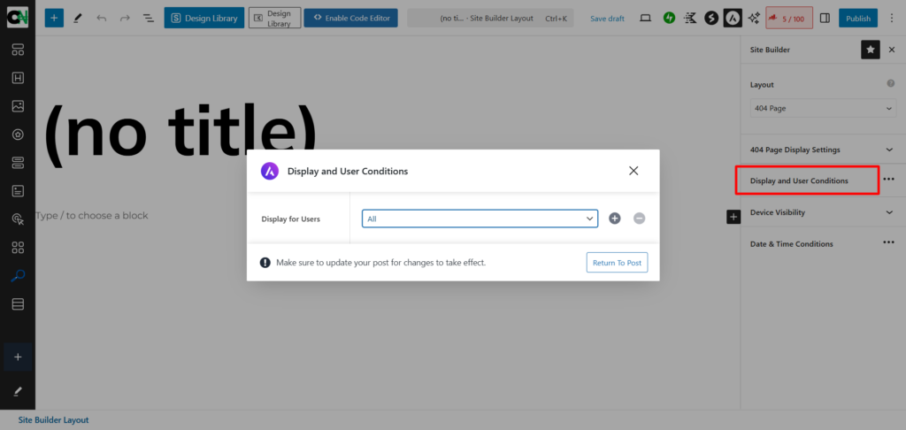
Task: Click the Astra logo icon in the top bar
Action: tap(733, 18)
